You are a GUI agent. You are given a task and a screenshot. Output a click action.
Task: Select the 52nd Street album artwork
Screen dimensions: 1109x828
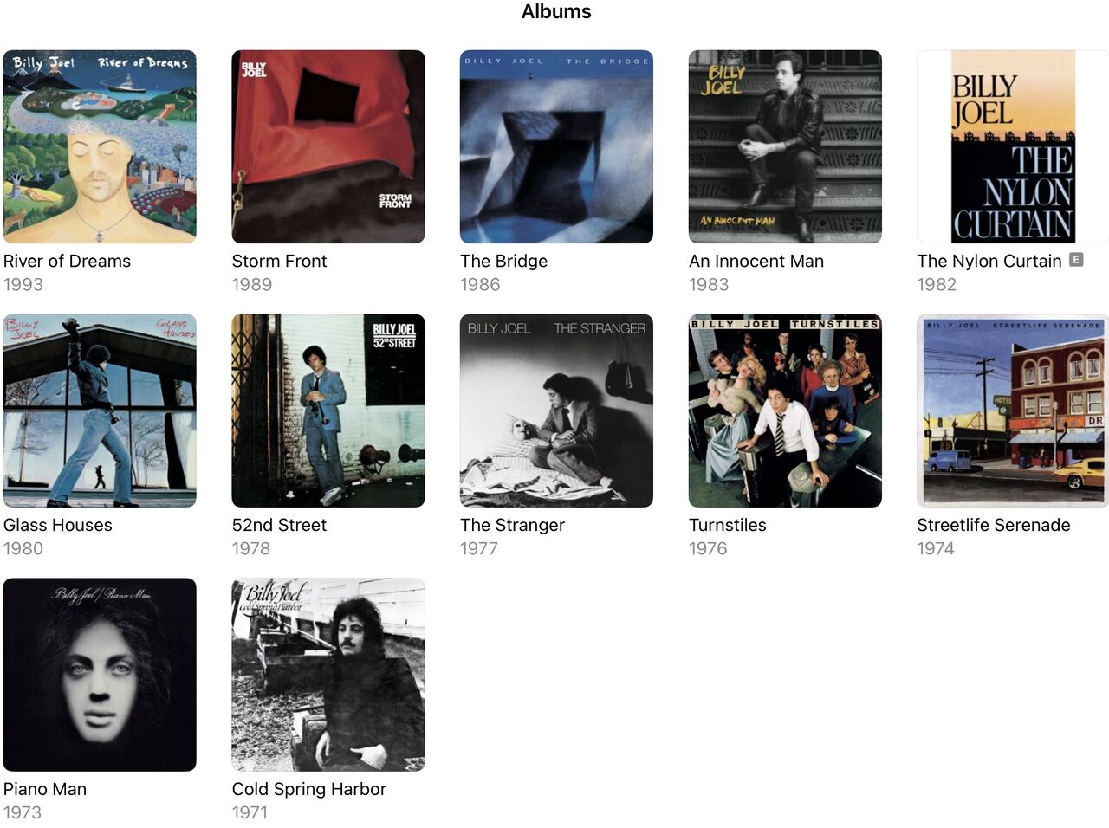point(328,411)
